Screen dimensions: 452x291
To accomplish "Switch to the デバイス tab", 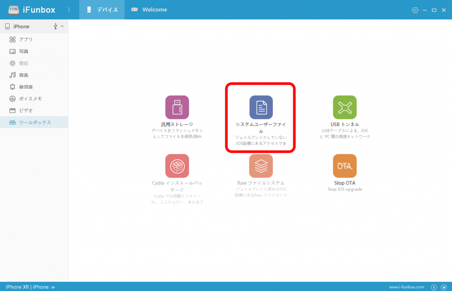I will (102, 10).
